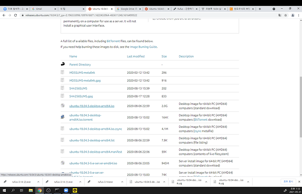Open the taskbar clock and date

point(295,190)
